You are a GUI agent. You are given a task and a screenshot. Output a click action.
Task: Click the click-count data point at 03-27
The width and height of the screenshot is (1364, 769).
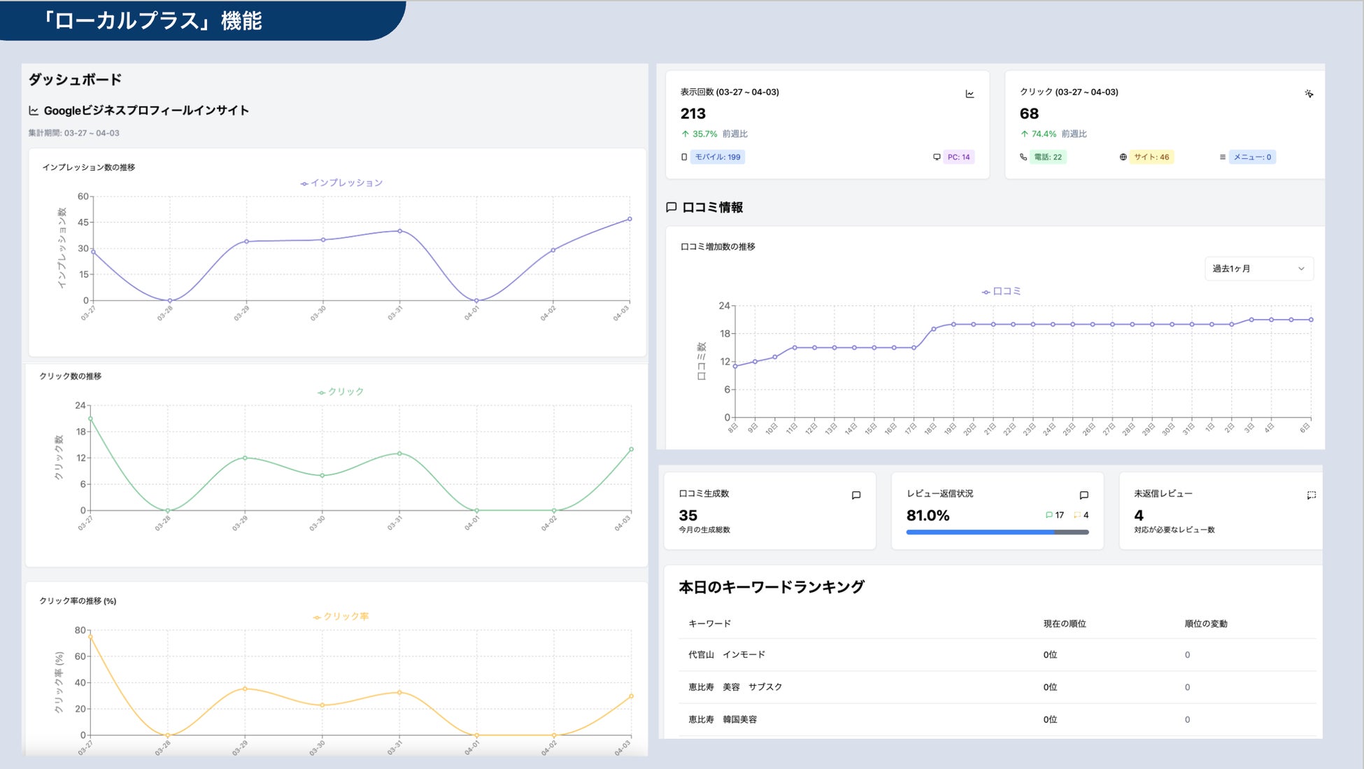click(90, 418)
